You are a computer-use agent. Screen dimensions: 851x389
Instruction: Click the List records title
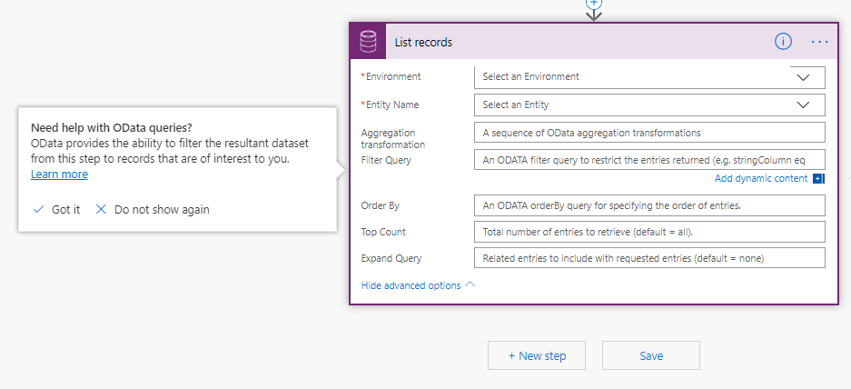[x=423, y=43]
